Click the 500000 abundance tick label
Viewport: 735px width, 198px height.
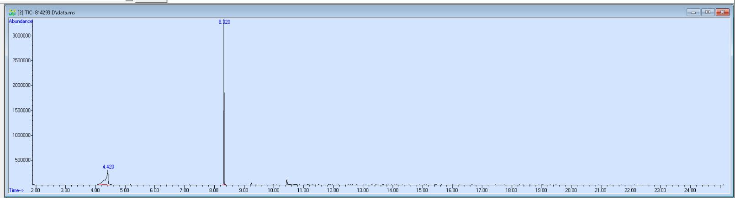23,160
